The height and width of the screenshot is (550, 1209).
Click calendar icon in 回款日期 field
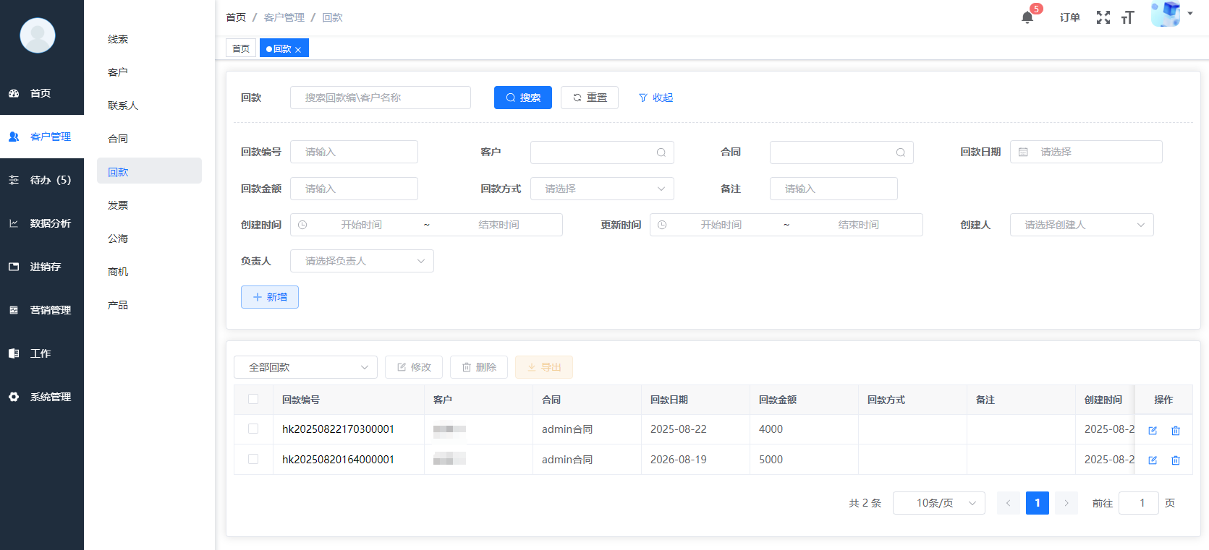[1023, 152]
